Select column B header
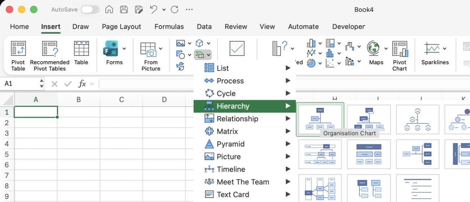This screenshot has width=470, height=202. click(78, 100)
